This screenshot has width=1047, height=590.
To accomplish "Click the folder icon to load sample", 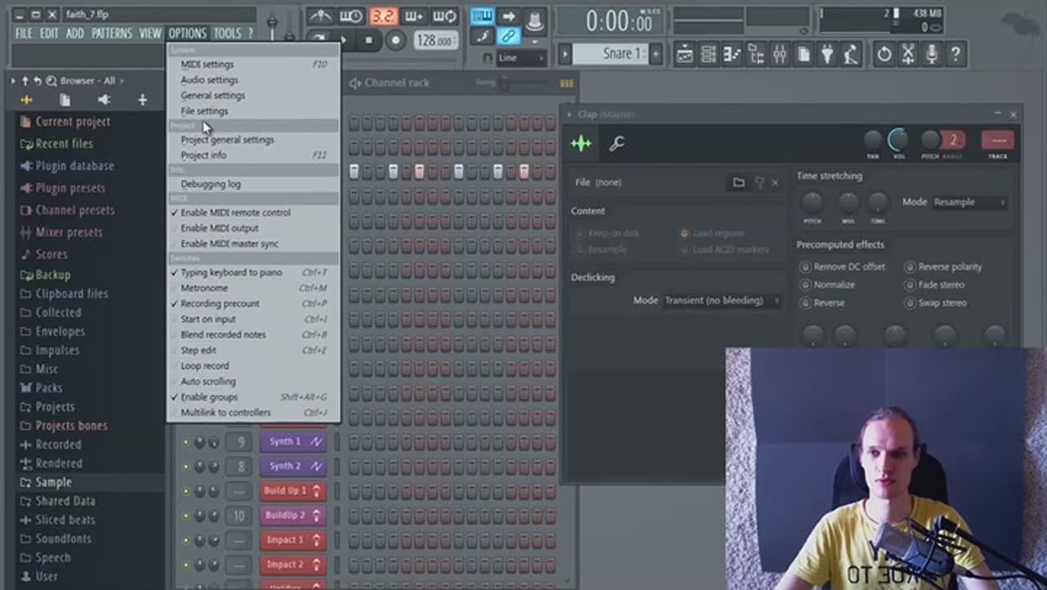I will point(738,182).
